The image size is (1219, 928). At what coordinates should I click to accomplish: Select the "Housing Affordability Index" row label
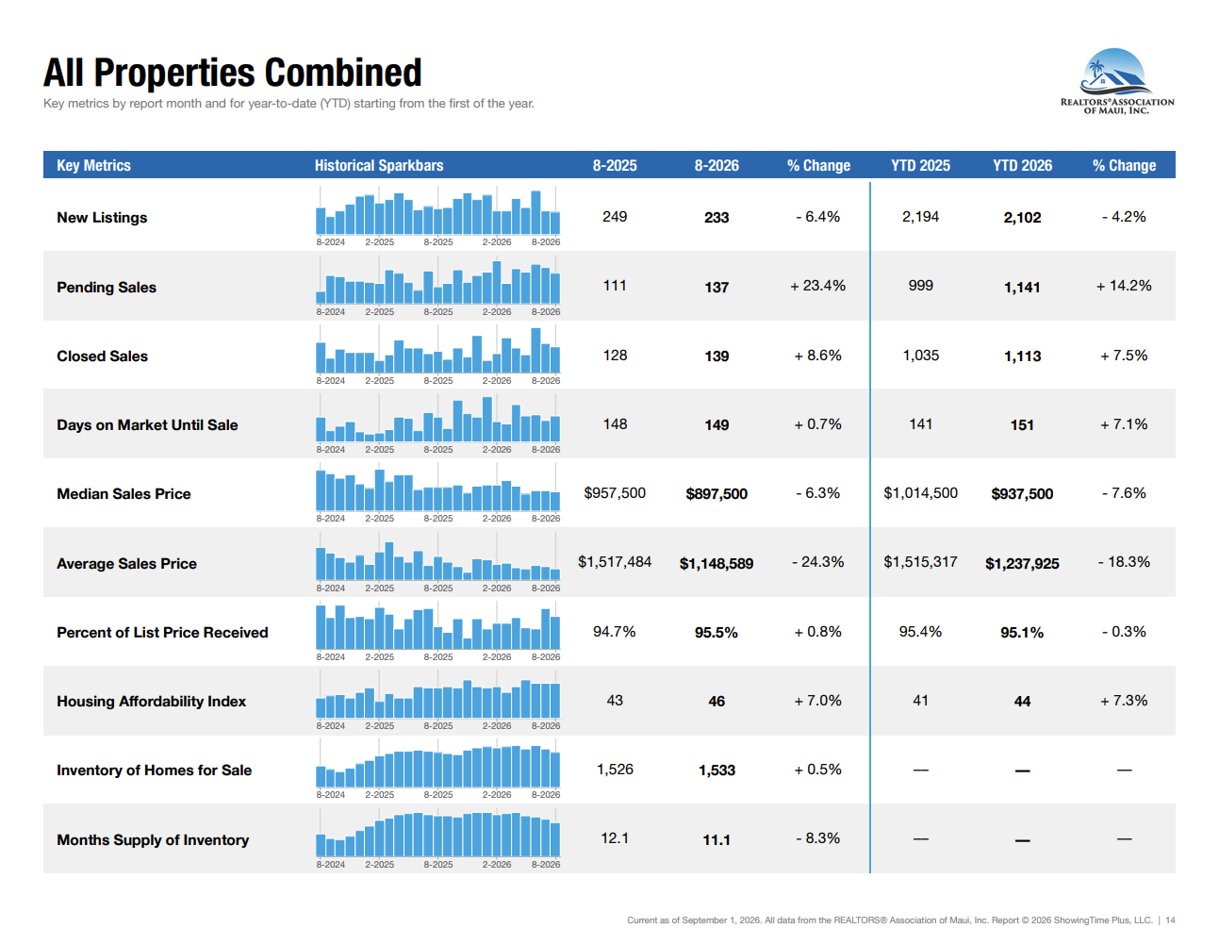tap(151, 702)
